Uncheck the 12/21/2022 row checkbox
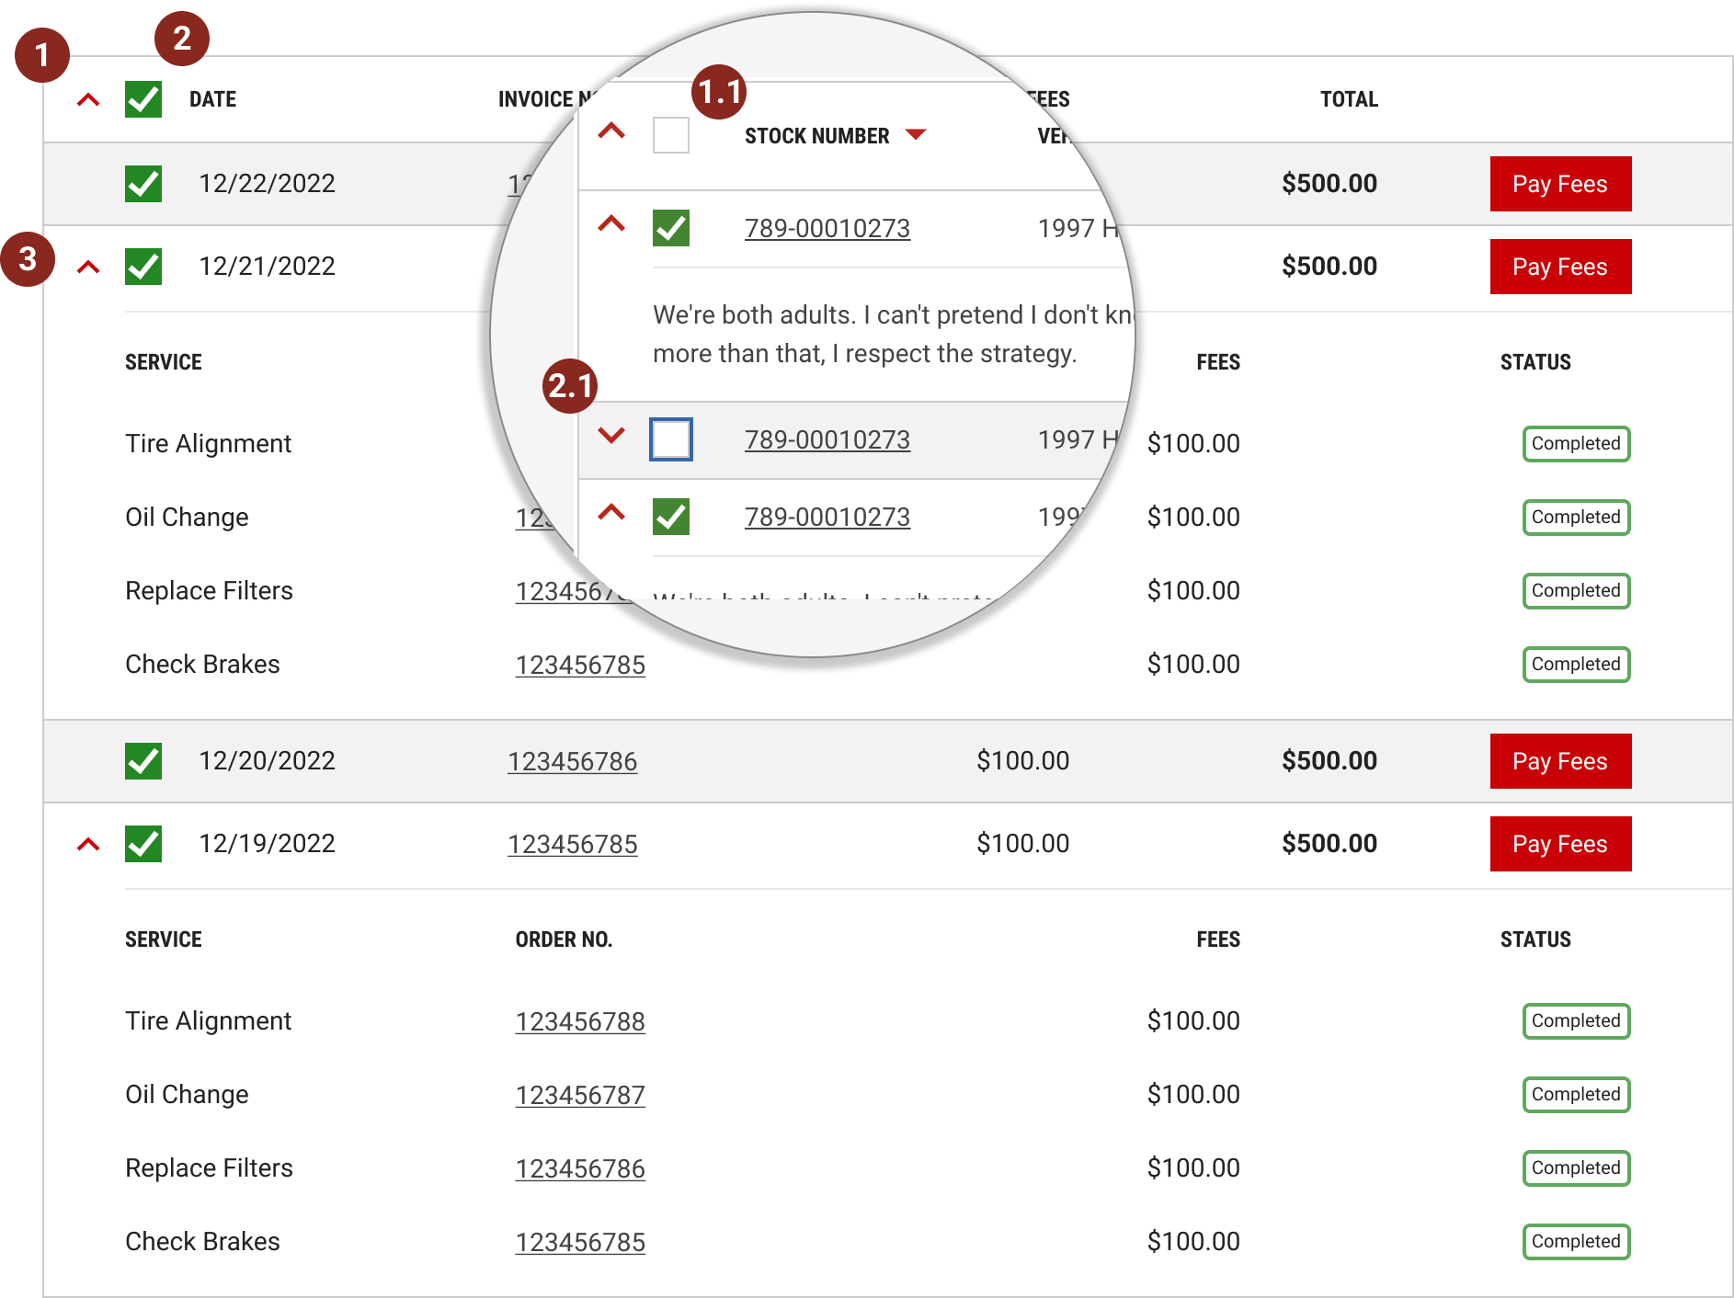Image resolution: width=1734 pixels, height=1298 pixels. click(143, 267)
